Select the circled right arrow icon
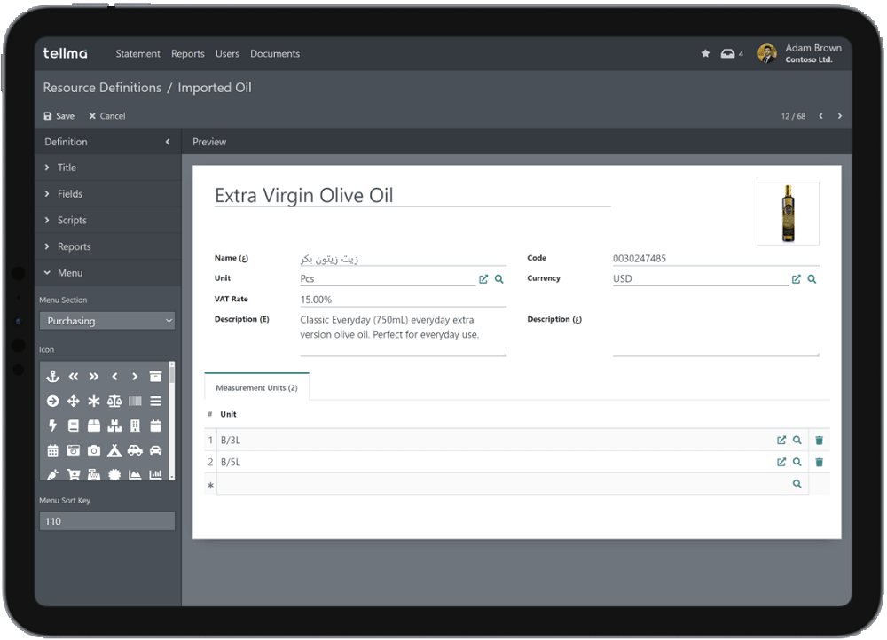Viewport: 887px width, 640px height. [52, 402]
